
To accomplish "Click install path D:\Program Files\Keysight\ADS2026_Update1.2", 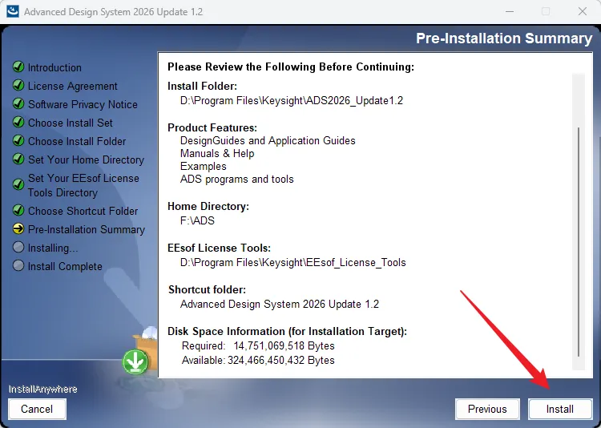I will coord(292,100).
